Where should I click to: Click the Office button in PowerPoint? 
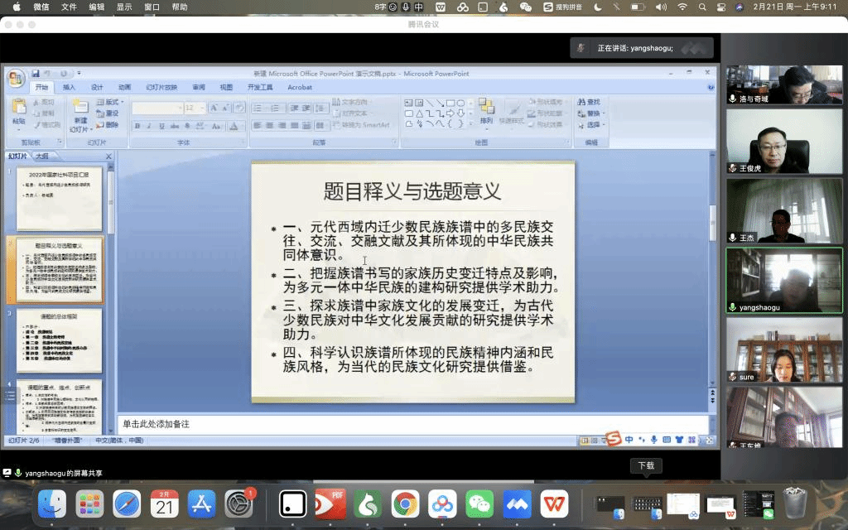(x=16, y=78)
